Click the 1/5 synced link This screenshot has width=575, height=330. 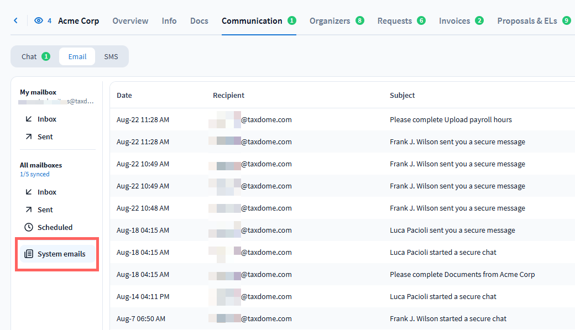pos(35,174)
